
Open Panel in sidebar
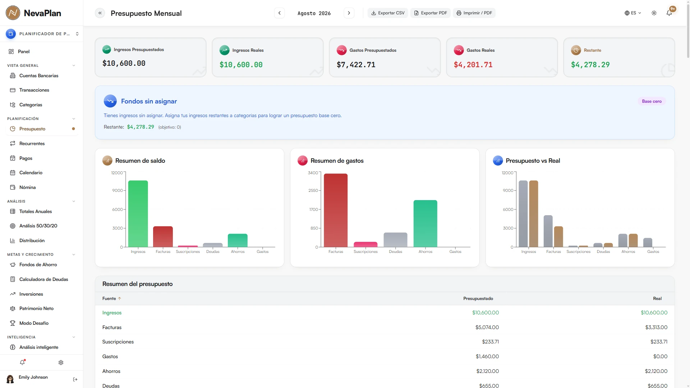(x=42, y=51)
